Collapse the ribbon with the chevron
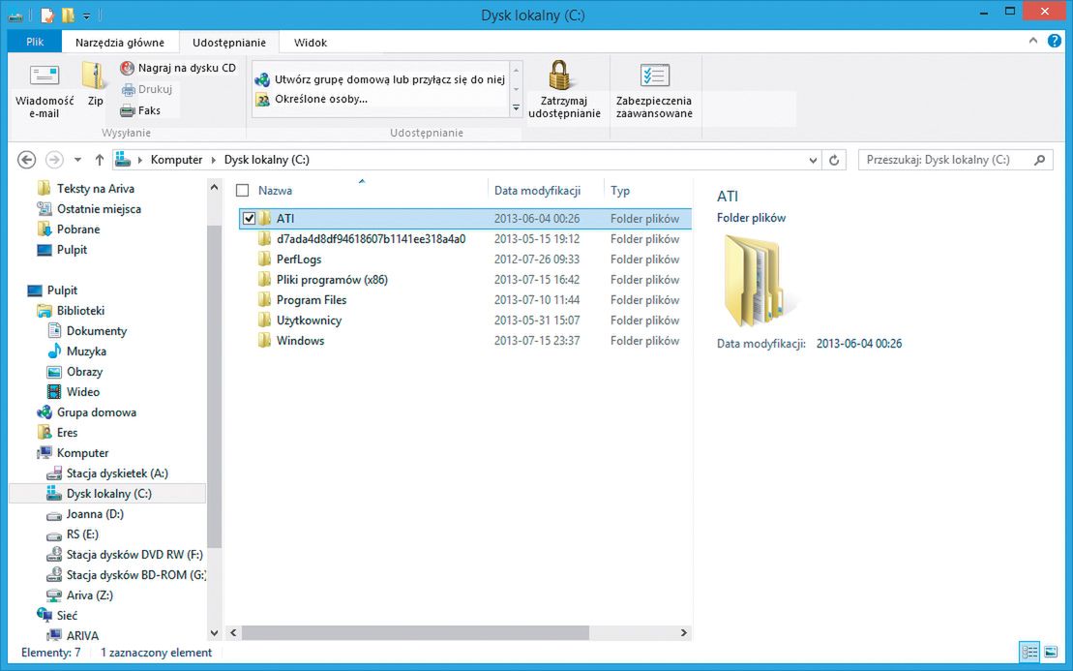 1033,41
